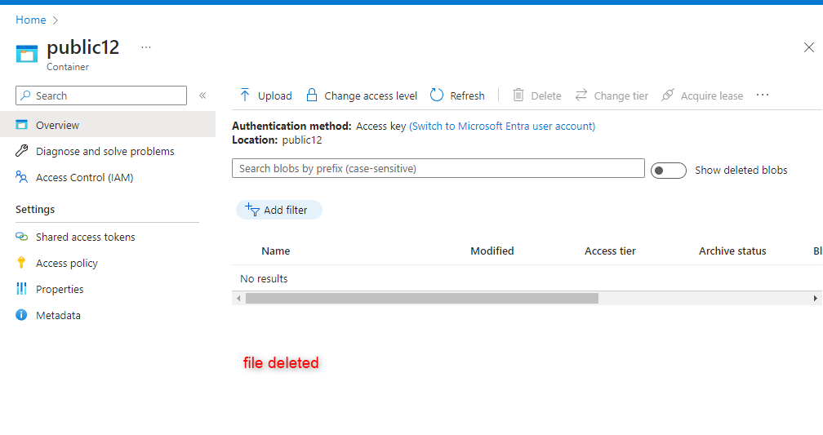Click the Refresh circular arrow icon
823x435 pixels.
(437, 95)
